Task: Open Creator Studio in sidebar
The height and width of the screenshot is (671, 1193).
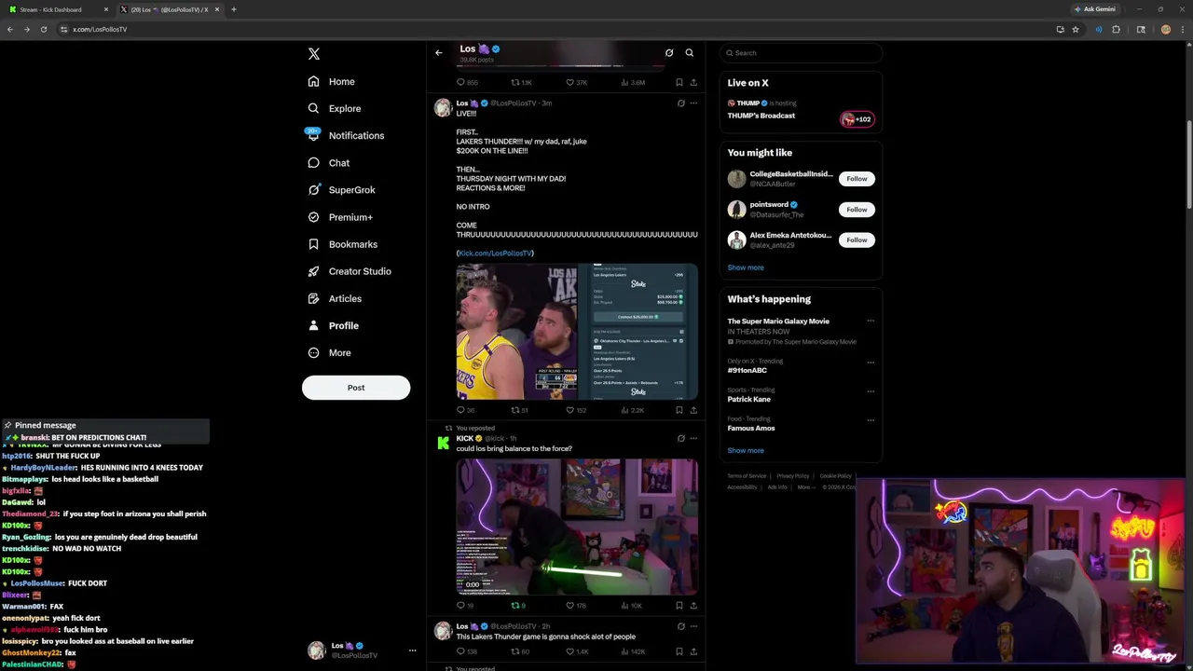Action: 349,271
